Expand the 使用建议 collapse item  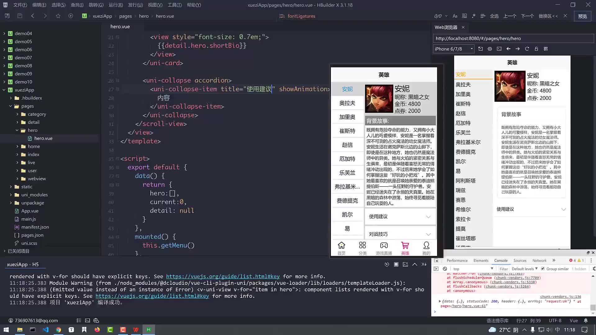pyautogui.click(x=400, y=216)
